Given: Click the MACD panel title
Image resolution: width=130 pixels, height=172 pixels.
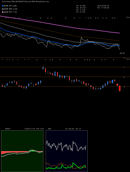Looking at the screenshot, I should 8,129.
